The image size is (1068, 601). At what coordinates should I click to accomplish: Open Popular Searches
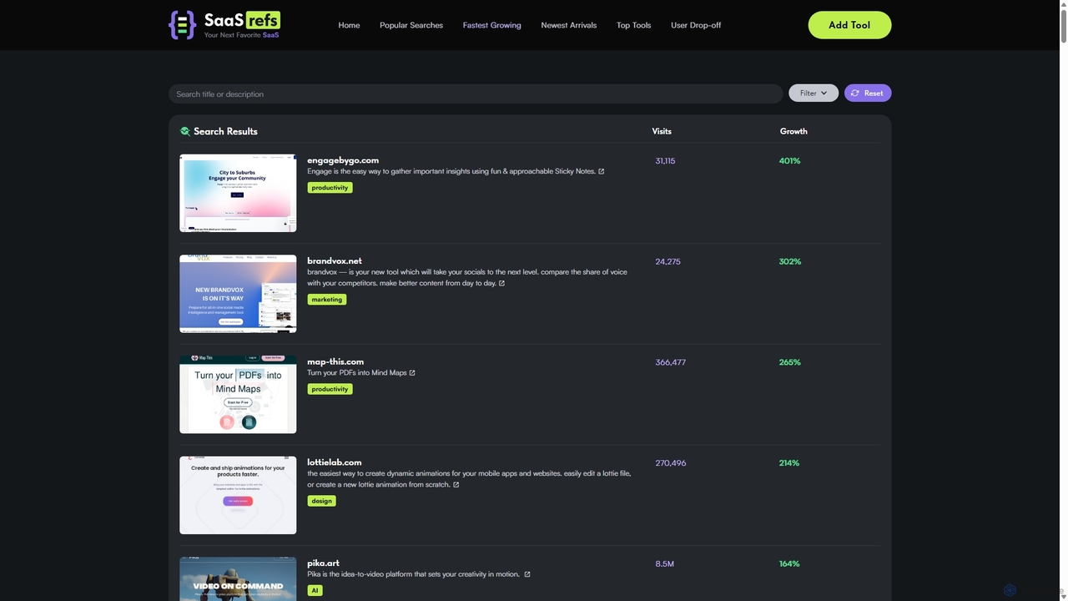click(x=411, y=25)
